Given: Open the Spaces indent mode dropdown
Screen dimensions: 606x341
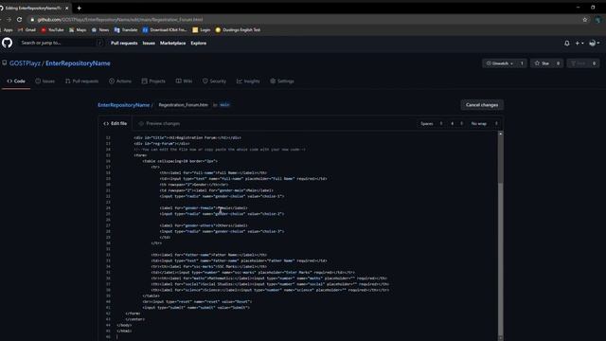Looking at the screenshot, I should pyautogui.click(x=432, y=124).
